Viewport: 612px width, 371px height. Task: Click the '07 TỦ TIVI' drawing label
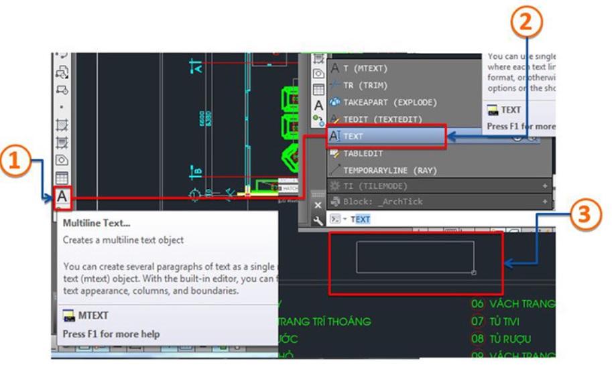(x=495, y=321)
